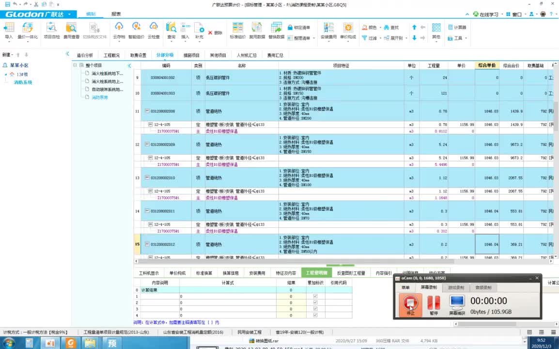Image resolution: width=559 pixels, height=349 pixels.
Task: Open the 计算器 calculator
Action: click(x=457, y=27)
